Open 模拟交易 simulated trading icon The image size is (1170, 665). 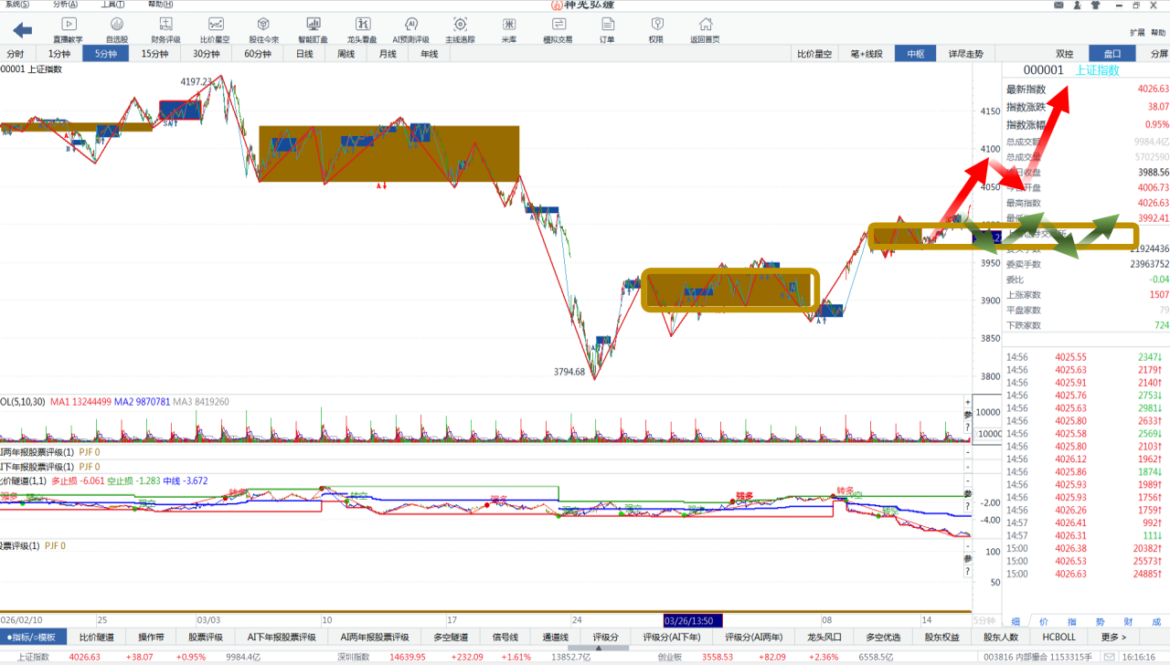click(558, 29)
